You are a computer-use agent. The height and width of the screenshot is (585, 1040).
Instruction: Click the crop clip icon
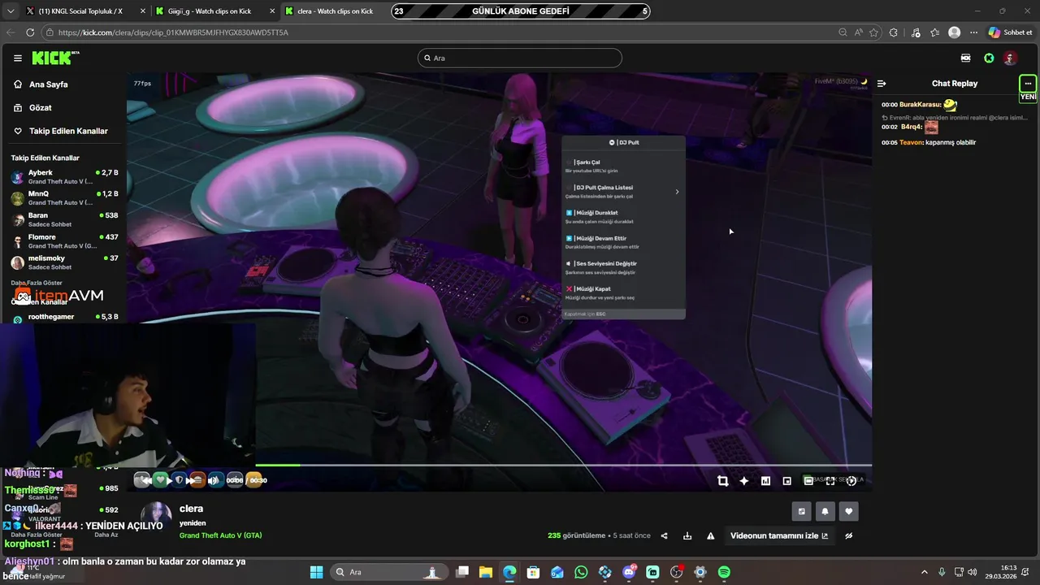pyautogui.click(x=722, y=481)
